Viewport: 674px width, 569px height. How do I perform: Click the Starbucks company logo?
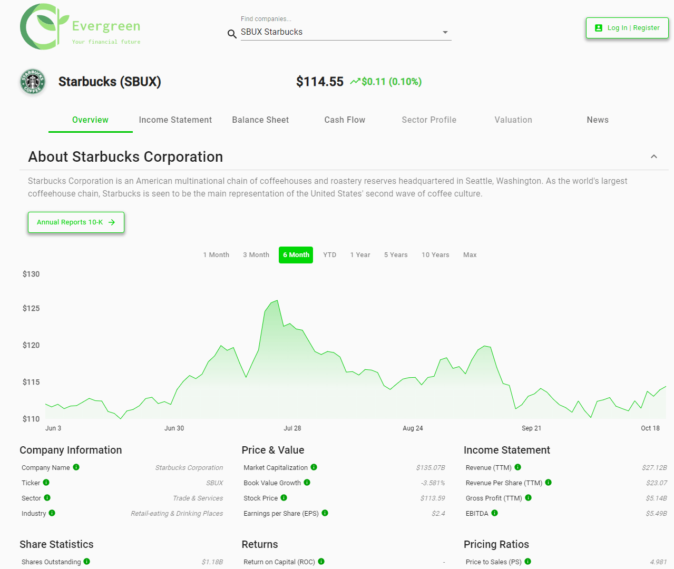click(x=33, y=82)
